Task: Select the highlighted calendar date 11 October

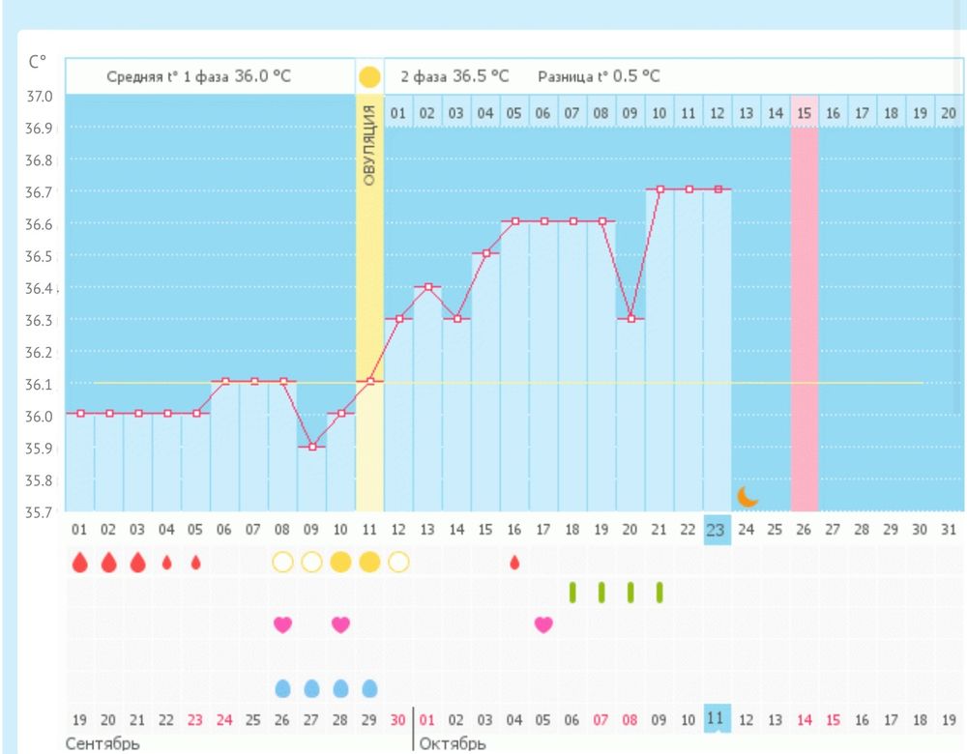Action: coord(717,718)
